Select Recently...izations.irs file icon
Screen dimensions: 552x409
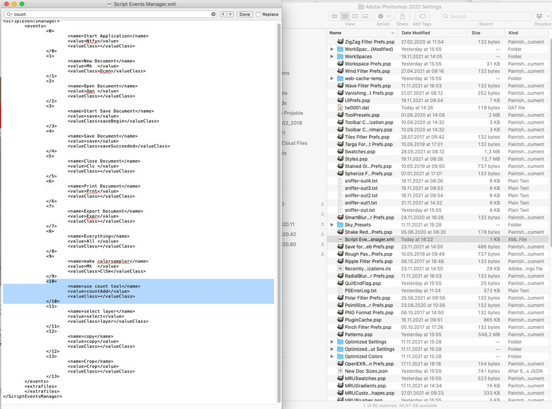(340, 269)
